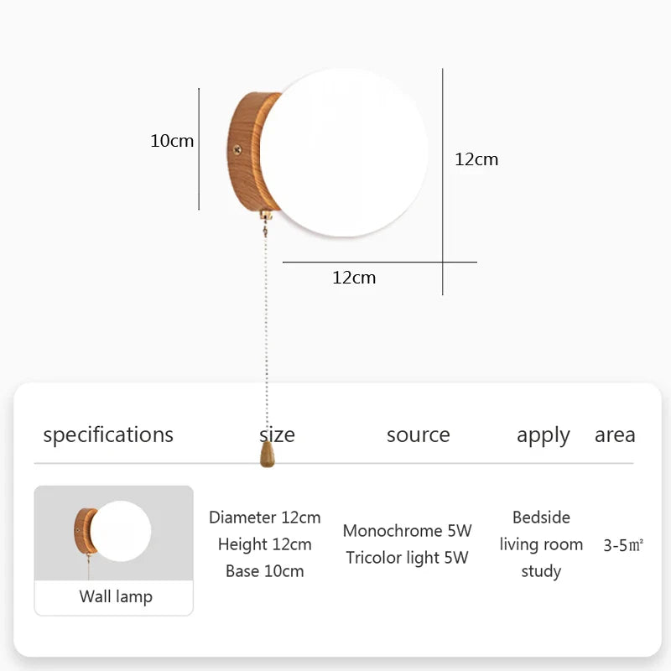
Task: Click the 3-5㎡ area value
Action: pos(623,545)
